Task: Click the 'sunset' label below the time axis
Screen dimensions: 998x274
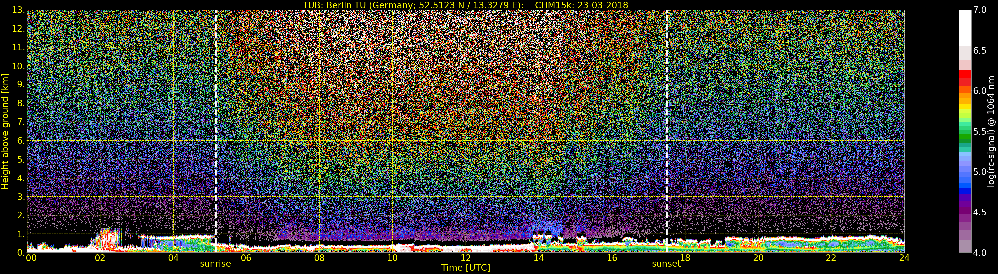Action: (666, 264)
